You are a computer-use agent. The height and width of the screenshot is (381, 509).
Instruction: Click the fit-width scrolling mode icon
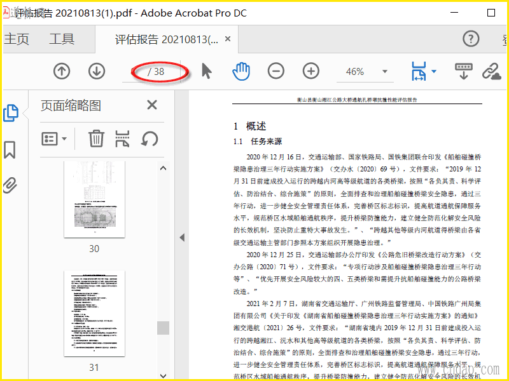[x=419, y=71]
